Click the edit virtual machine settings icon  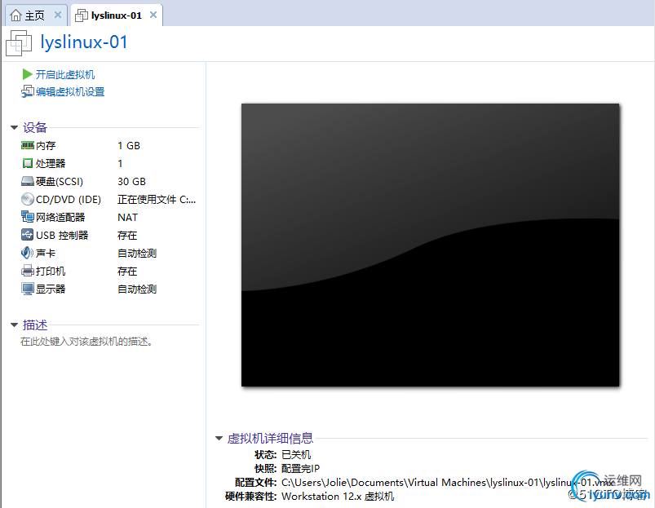[28, 91]
